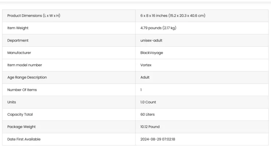Viewport: 271px width, 147px height.
Task: Select the BlackVoyage manufacturer name
Action: coord(152,53)
